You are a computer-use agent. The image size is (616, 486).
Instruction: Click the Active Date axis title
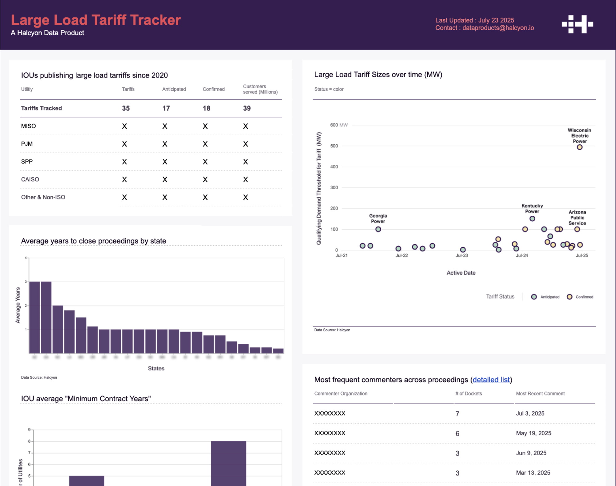(461, 273)
